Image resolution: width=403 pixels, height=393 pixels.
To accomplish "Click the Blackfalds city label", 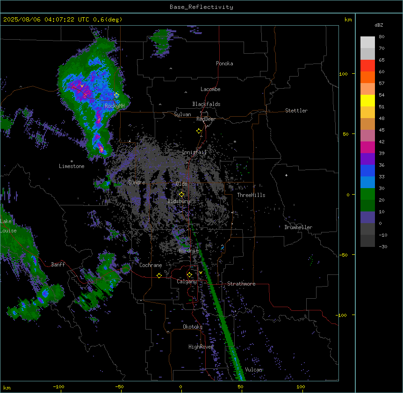I will [x=206, y=104].
